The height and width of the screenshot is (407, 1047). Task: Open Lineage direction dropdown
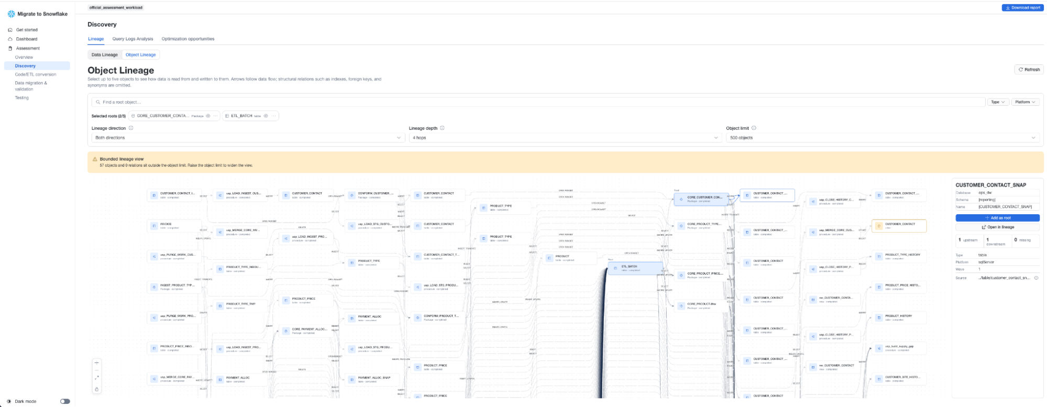pos(248,138)
